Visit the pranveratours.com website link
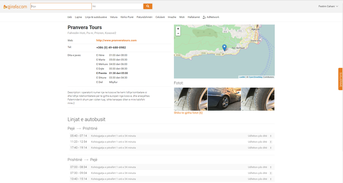343x183 pixels. [116, 41]
